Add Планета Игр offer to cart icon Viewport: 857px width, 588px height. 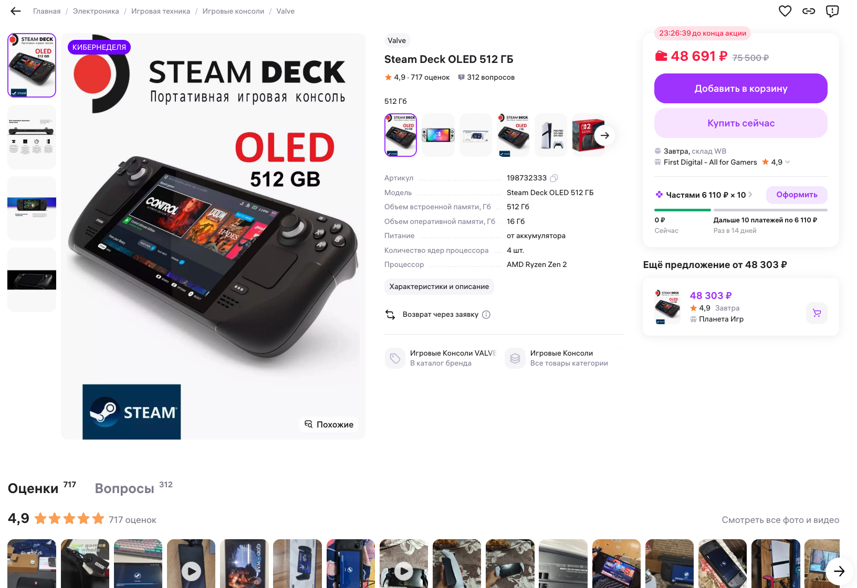tap(817, 313)
